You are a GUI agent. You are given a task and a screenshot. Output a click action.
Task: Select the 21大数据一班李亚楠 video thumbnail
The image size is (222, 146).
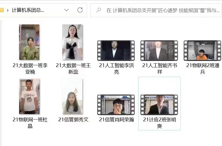tap(30, 42)
